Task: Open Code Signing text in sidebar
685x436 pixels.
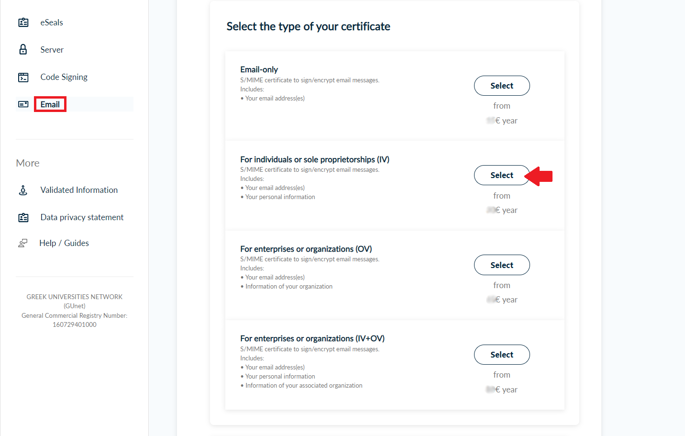Action: click(x=64, y=77)
